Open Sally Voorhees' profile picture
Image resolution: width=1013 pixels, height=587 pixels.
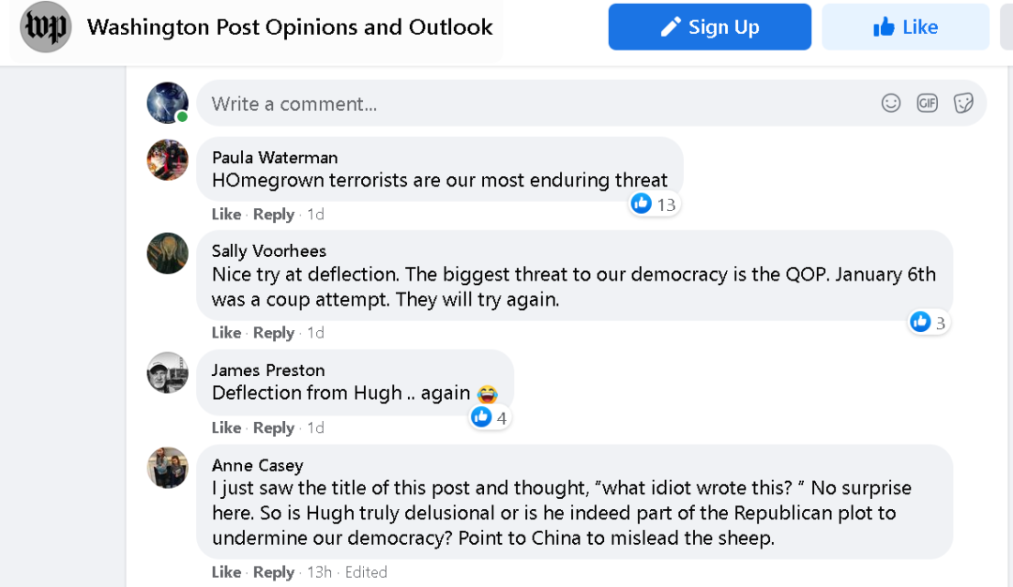[x=168, y=253]
